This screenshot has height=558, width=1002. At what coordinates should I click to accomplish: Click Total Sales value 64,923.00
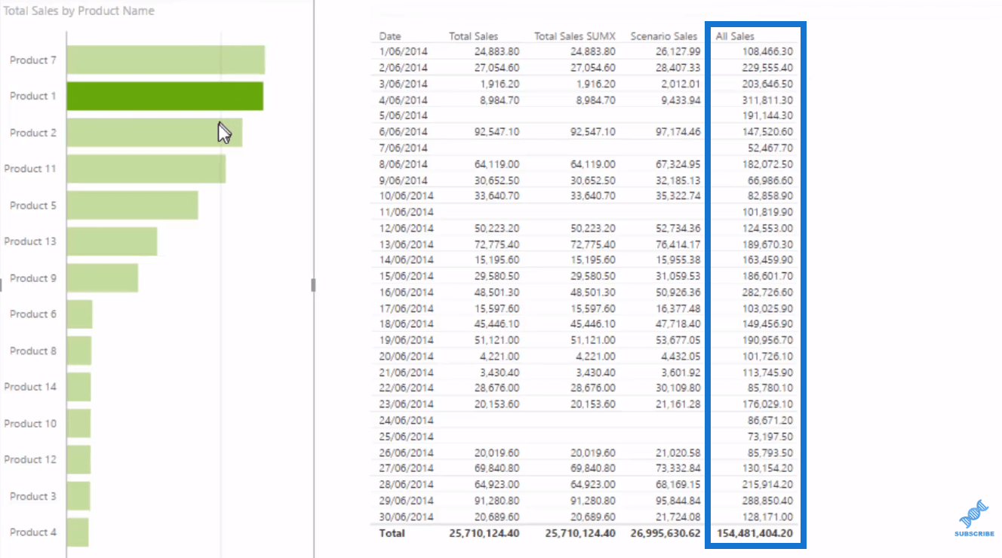496,484
